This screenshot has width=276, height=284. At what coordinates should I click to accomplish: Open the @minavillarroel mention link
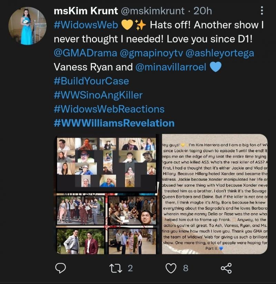[171, 67]
